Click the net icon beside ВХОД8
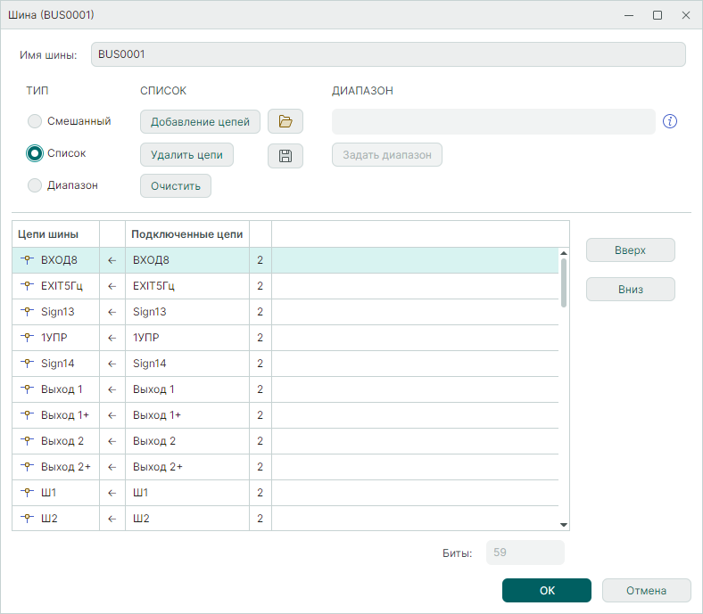 pos(28,260)
